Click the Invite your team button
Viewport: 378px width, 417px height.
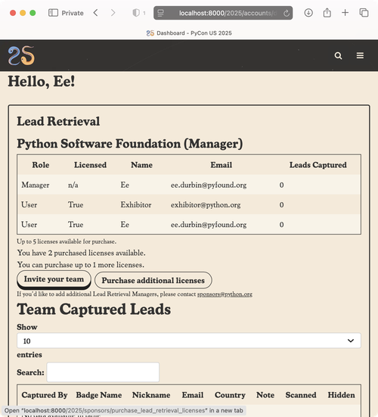(54, 279)
